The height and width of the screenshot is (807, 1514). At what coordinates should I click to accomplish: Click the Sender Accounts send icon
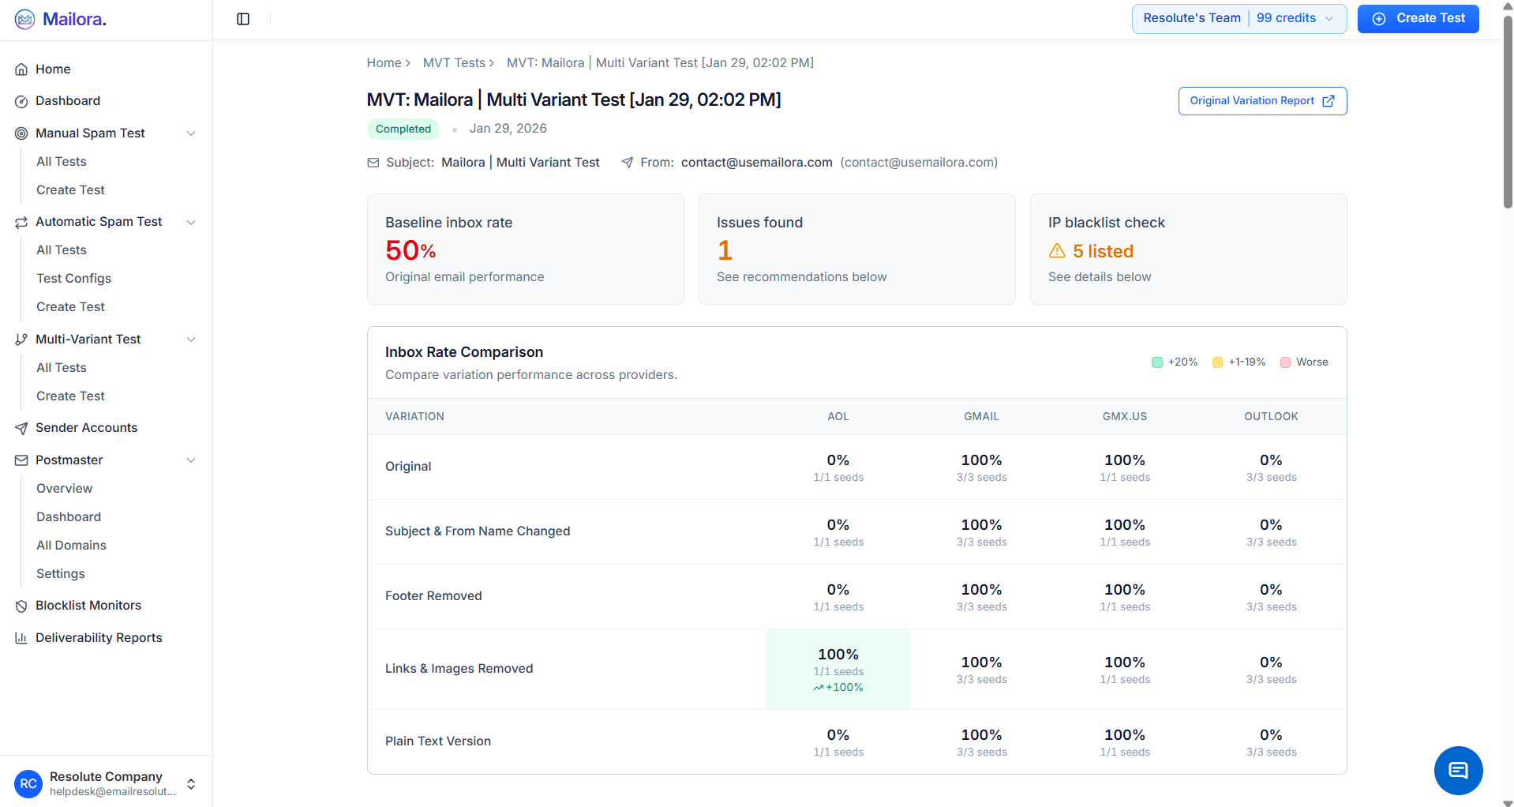[x=21, y=427]
